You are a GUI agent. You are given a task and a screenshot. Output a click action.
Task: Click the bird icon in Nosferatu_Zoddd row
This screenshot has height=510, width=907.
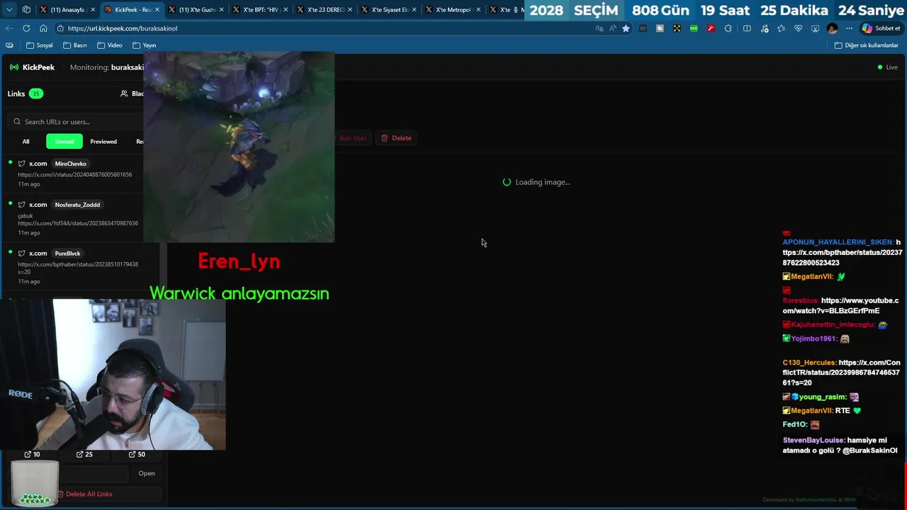point(21,205)
